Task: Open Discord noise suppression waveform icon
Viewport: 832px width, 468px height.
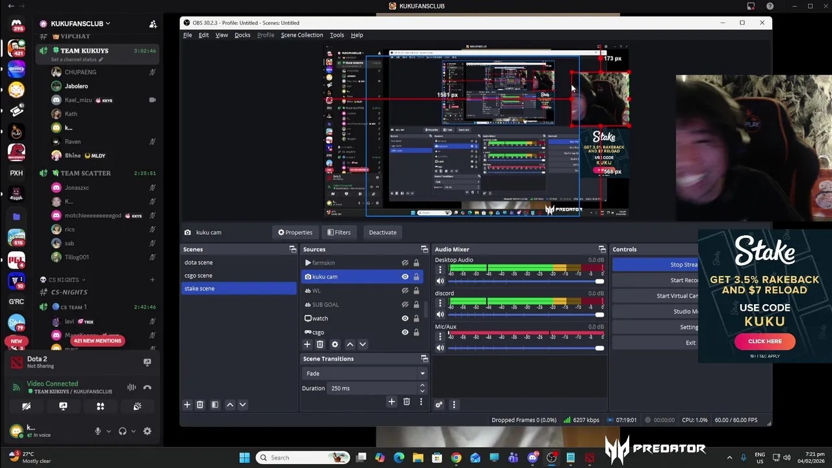Action: point(132,387)
